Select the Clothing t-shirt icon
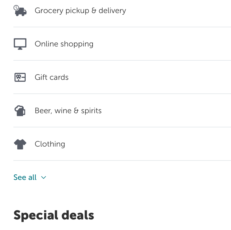This screenshot has height=230, width=231. pos(20,144)
